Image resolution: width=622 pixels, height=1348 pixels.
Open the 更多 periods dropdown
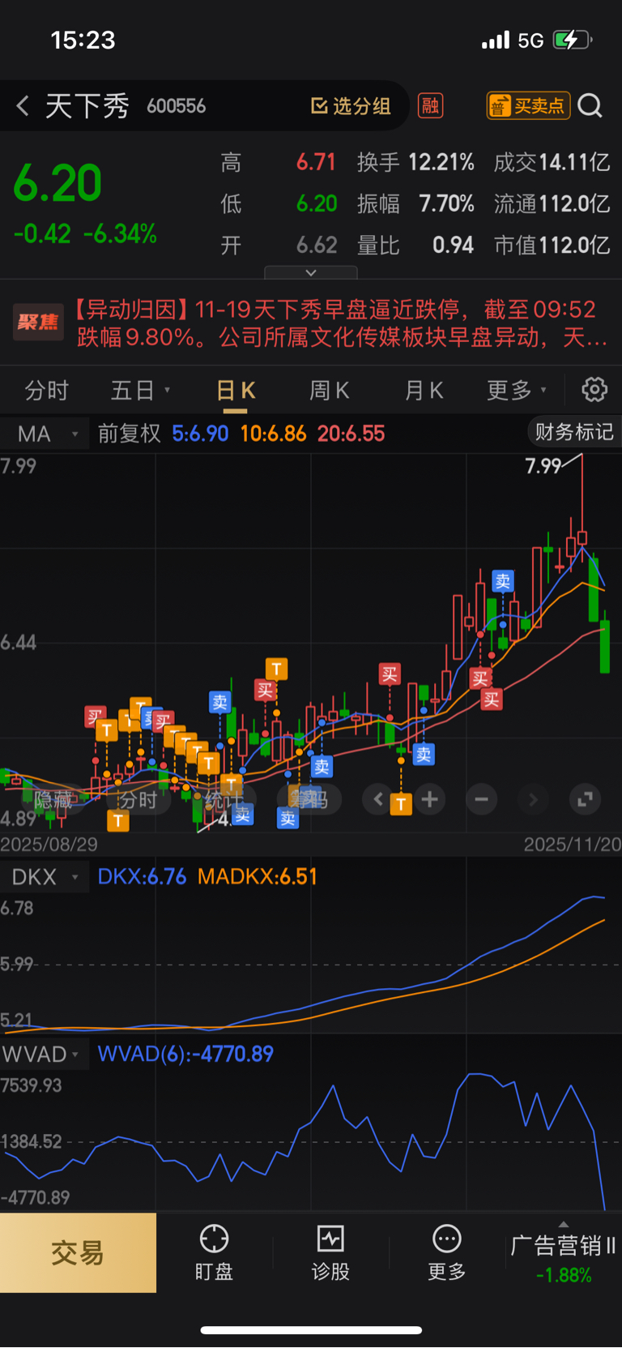(x=517, y=391)
